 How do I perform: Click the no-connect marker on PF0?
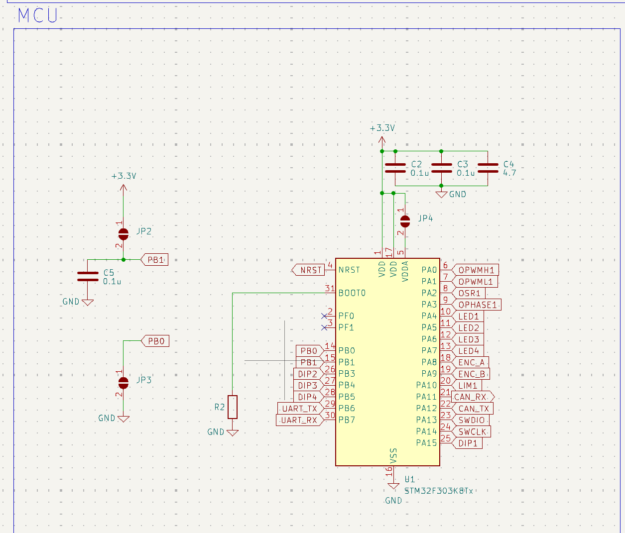coord(325,316)
